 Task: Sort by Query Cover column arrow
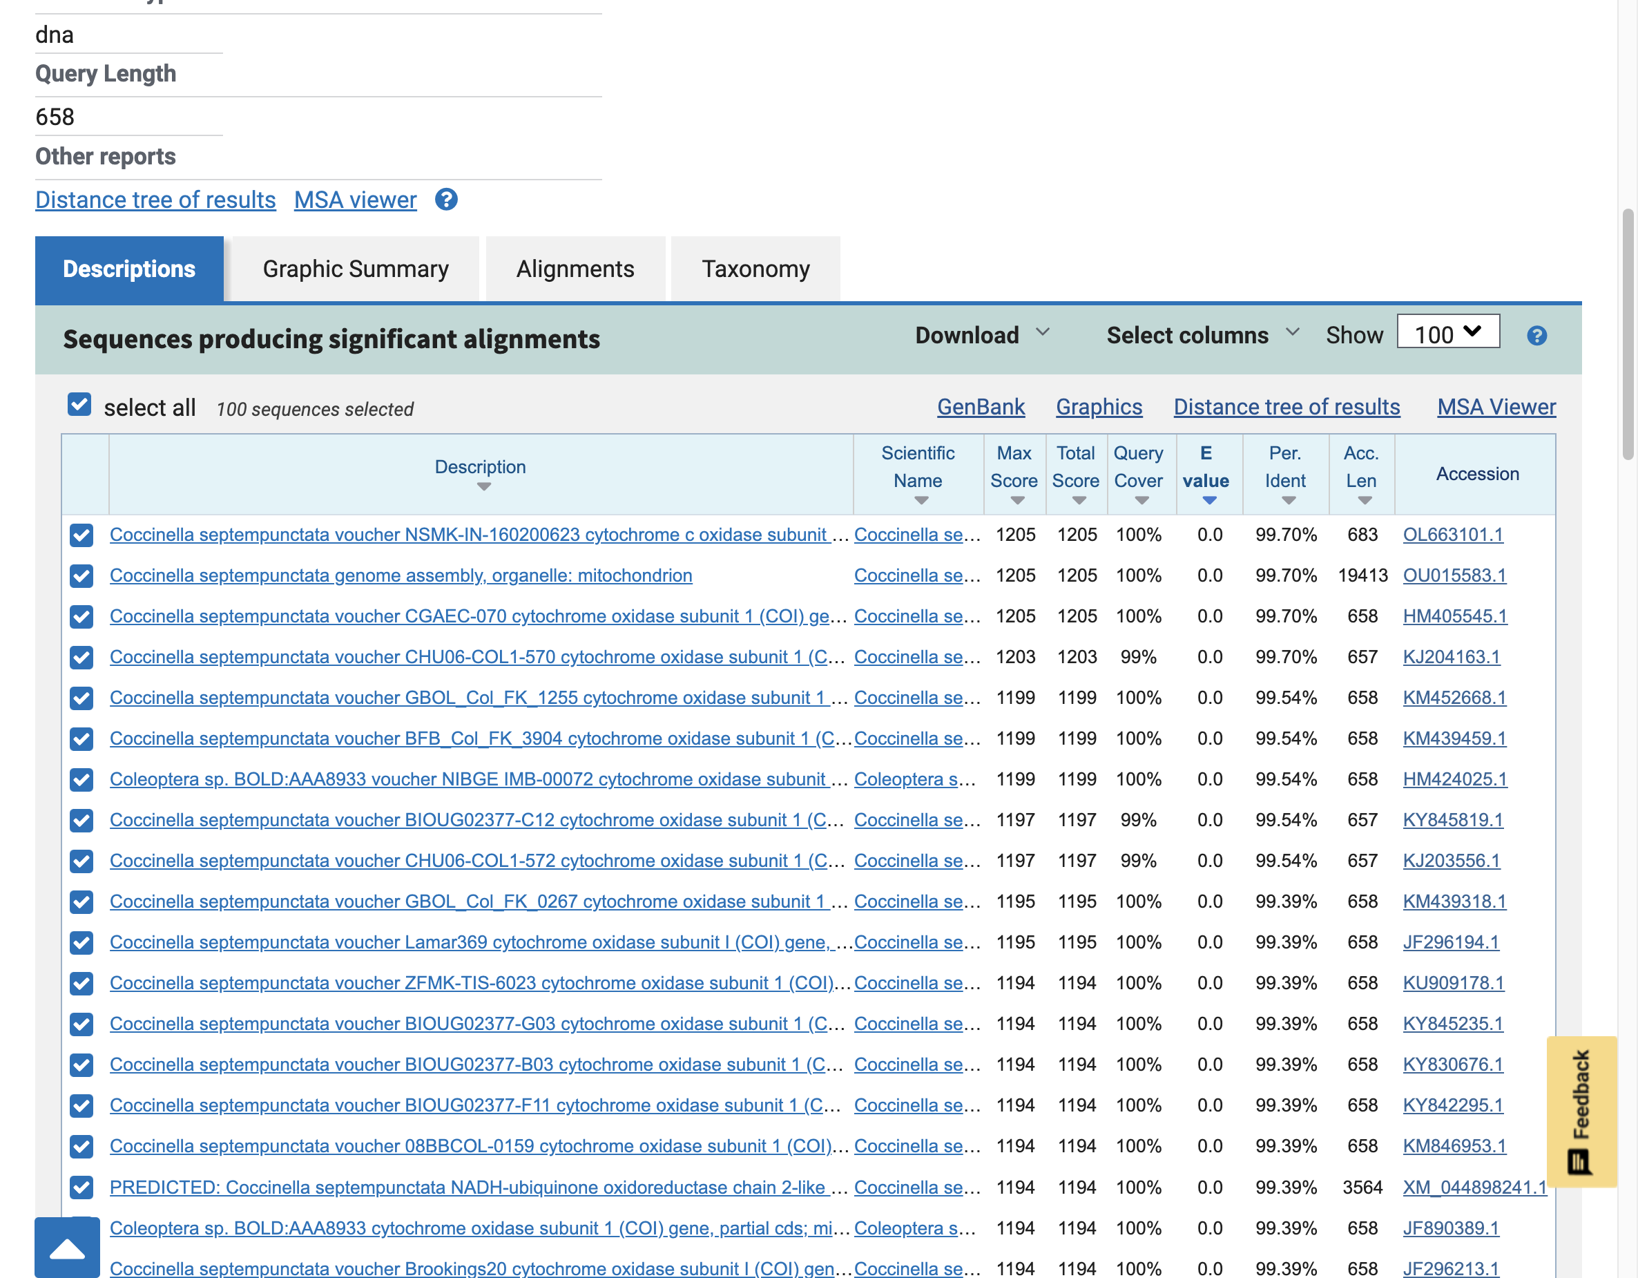[x=1141, y=501]
